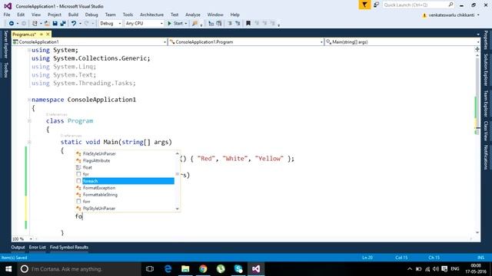The width and height of the screenshot is (492, 276).
Task: Undo the last action via toolbar
Action: point(74,24)
